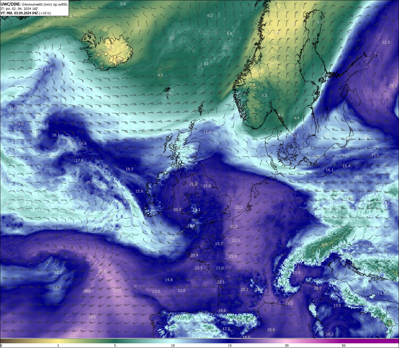Click the 7.1 value in Norwegian Sea
The width and height of the screenshot is (399, 348).
click(x=206, y=63)
